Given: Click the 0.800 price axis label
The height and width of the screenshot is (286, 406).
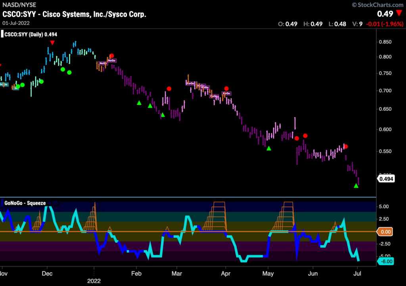Looking at the screenshot, I should tap(385, 57).
